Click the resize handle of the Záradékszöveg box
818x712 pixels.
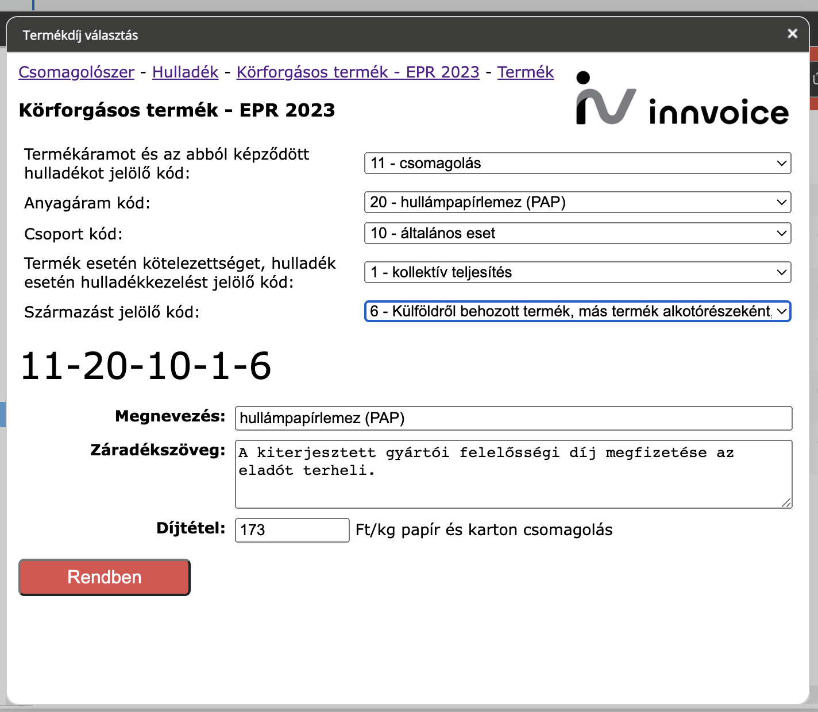tap(786, 502)
